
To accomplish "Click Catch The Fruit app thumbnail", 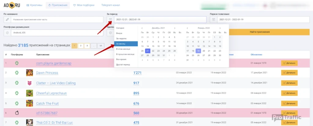I will (x=30, y=103).
